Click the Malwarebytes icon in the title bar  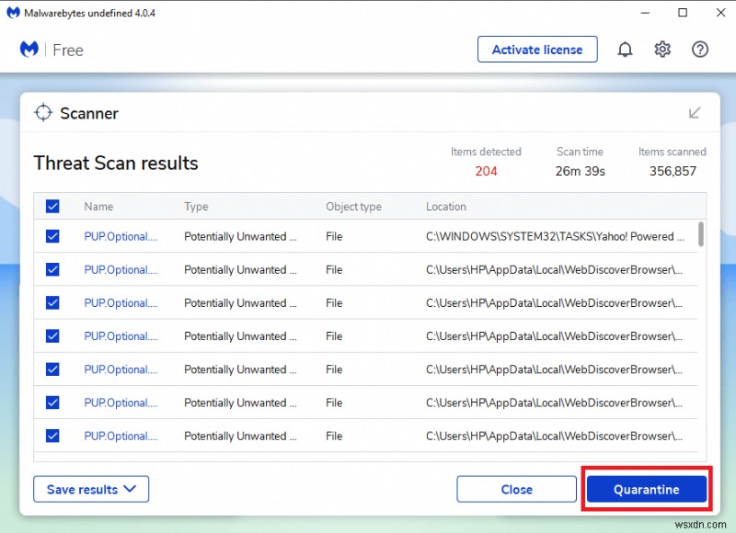(x=13, y=13)
